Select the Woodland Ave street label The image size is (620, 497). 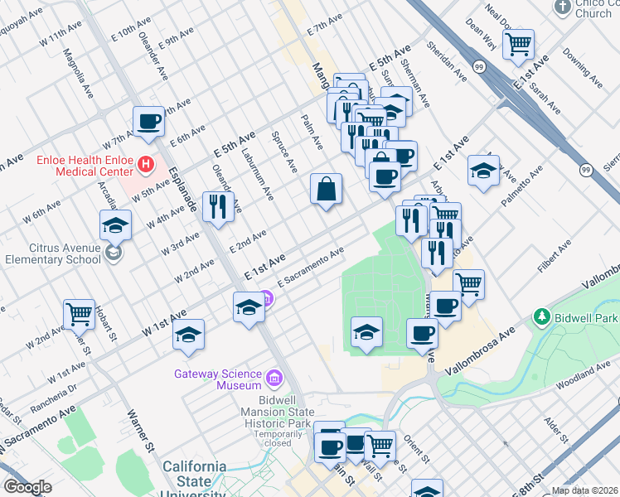(584, 376)
